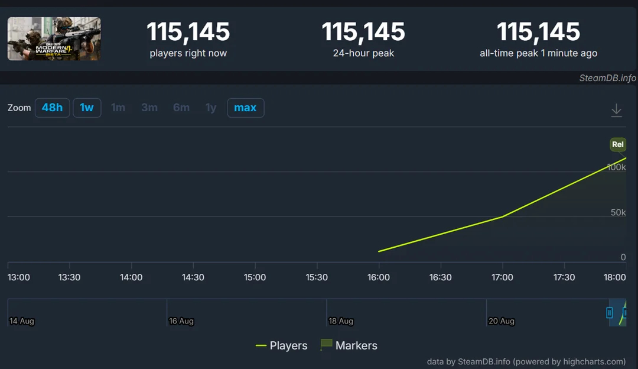638x369 pixels.
Task: Toggle the Players series in legend
Action: pos(282,345)
